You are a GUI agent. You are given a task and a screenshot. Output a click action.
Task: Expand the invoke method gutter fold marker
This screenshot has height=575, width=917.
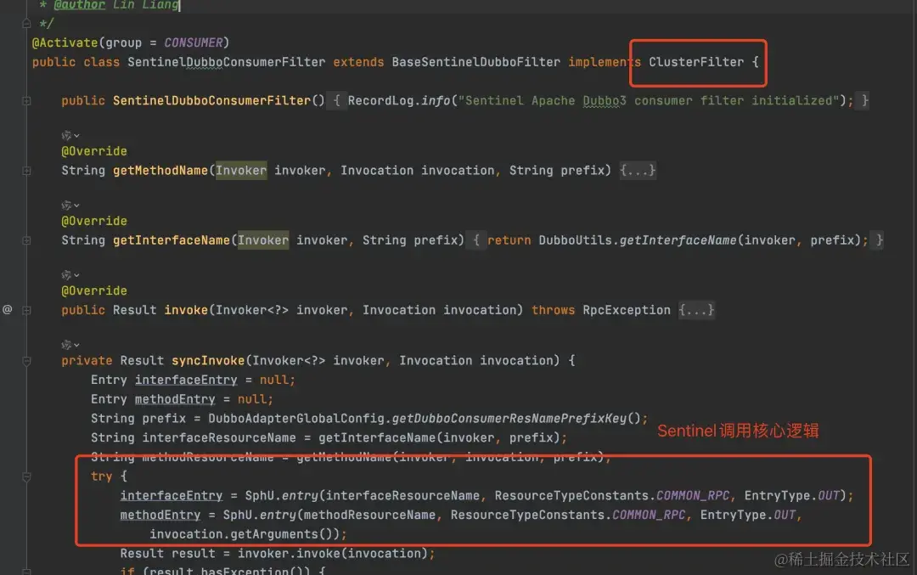coord(26,310)
